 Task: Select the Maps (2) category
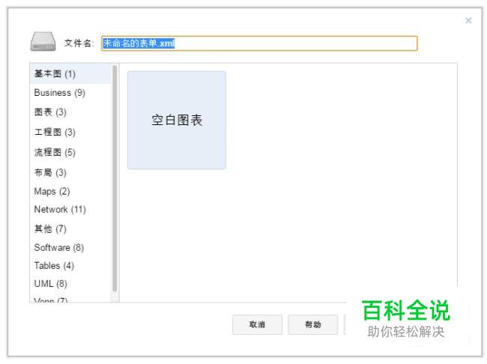[x=70, y=191]
